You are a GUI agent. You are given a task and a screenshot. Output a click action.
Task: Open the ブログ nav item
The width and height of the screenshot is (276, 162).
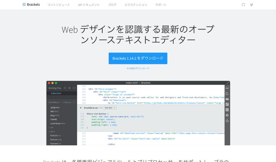112,5
